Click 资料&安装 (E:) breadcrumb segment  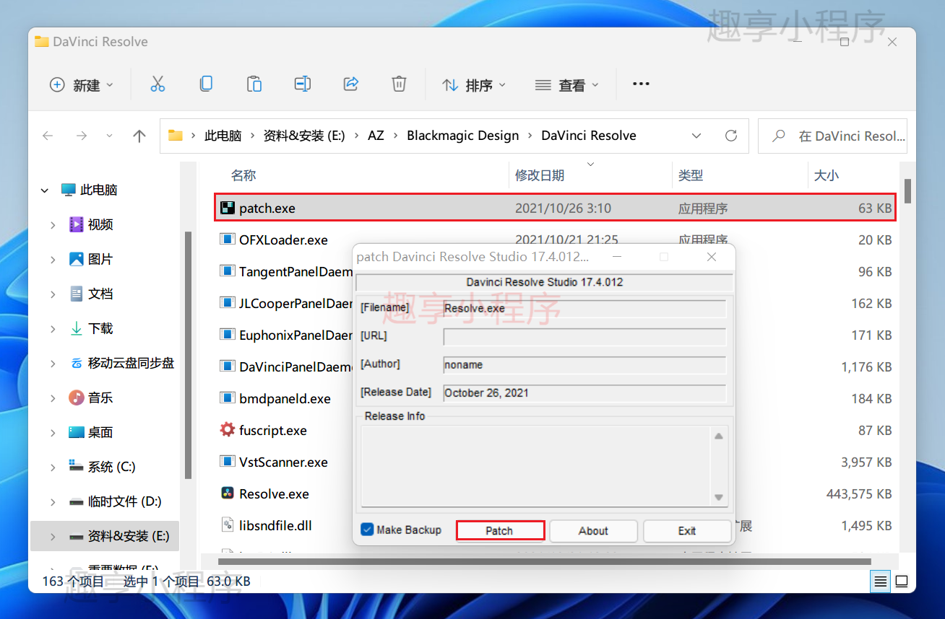click(x=304, y=136)
